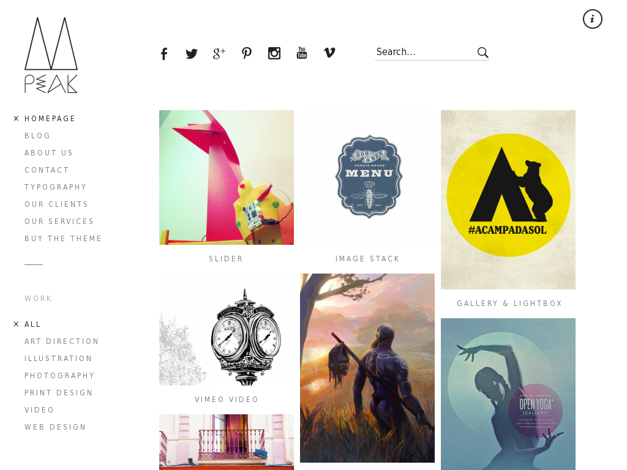Click the magnifying glass search icon
This screenshot has width=627, height=470.
point(482,53)
